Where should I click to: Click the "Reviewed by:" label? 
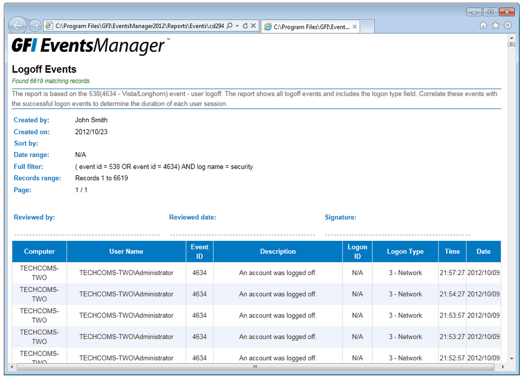34,217
